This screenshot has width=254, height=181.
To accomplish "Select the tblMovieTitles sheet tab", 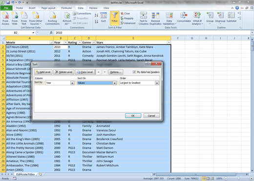I will click(x=25, y=174).
